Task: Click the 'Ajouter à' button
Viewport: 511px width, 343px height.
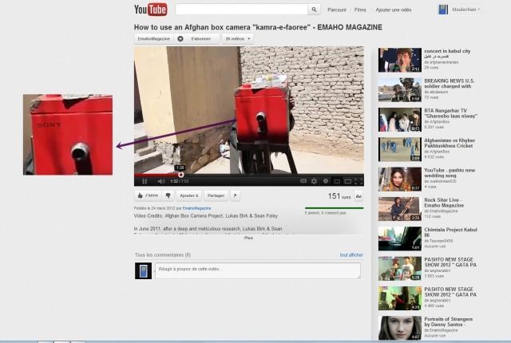Action: pos(188,195)
